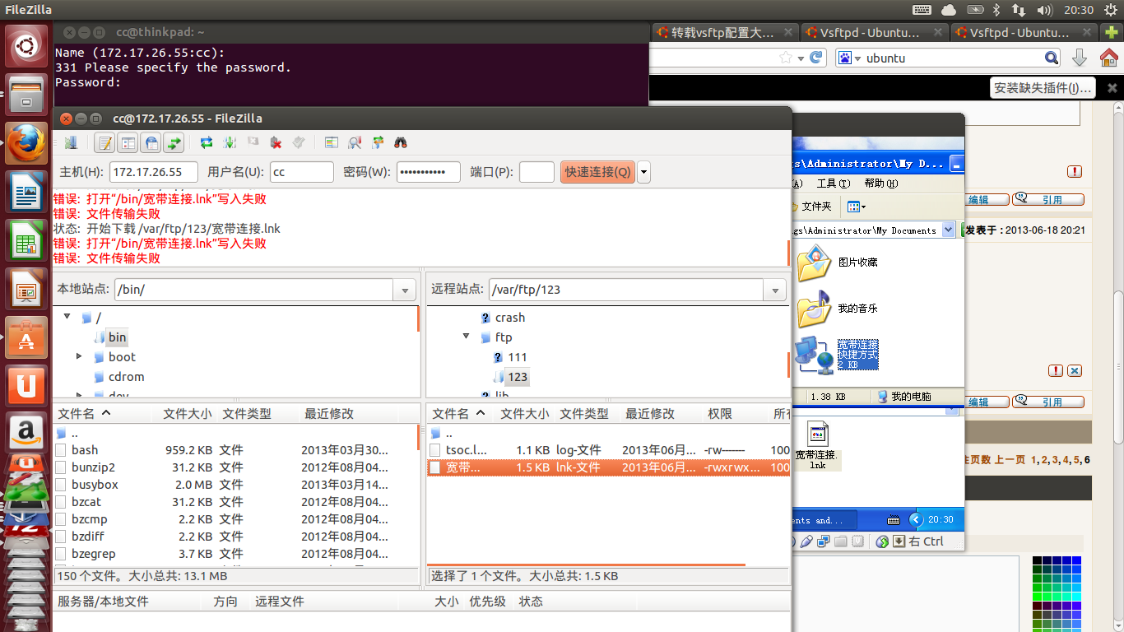Screen dimensions: 1124x632
Task: Click the 快速连接(Q) button
Action: [597, 172]
